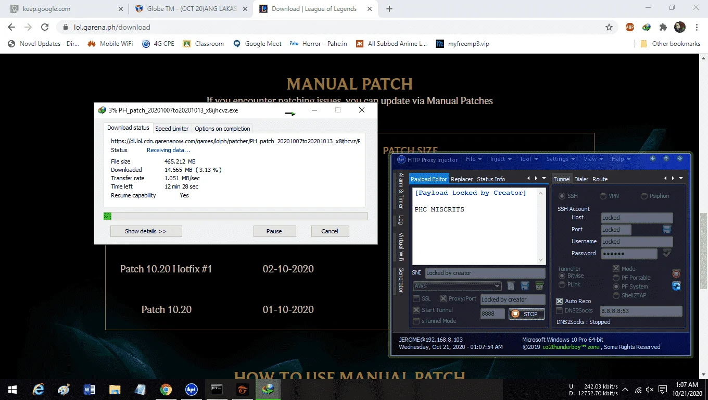Viewport: 708px width, 400px height.
Task: Click the down arrow button in Injector titlebar
Action: pos(653,159)
